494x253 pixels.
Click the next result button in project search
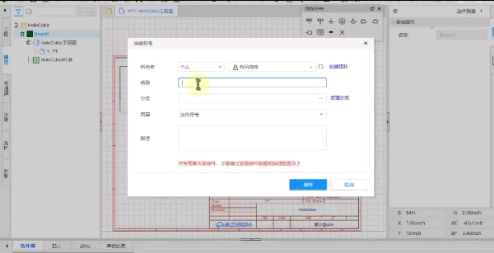92,12
